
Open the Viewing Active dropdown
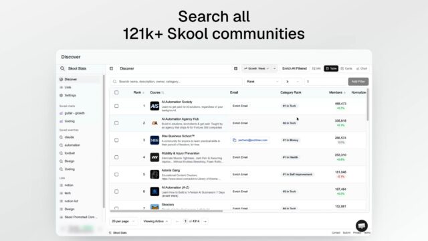point(156,222)
